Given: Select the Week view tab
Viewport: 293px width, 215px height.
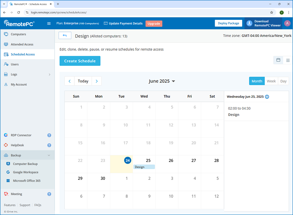Looking at the screenshot, I should [271, 81].
